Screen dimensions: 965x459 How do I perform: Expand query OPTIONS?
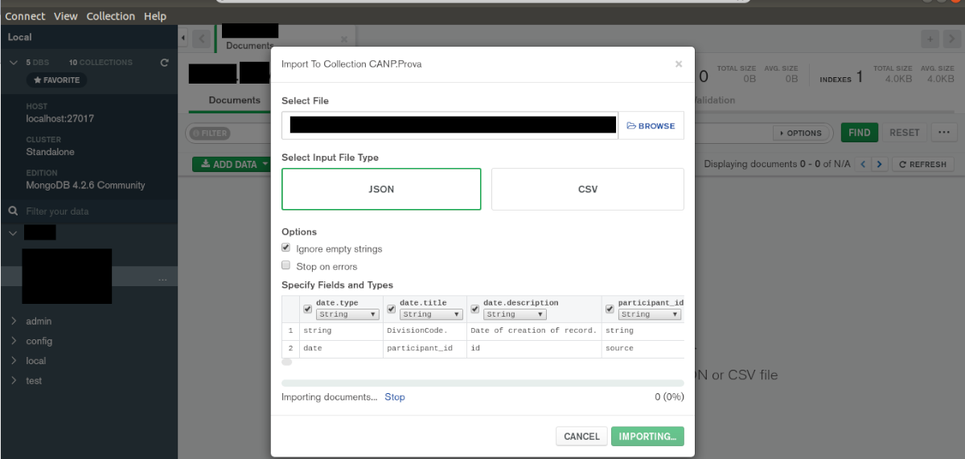(x=801, y=133)
